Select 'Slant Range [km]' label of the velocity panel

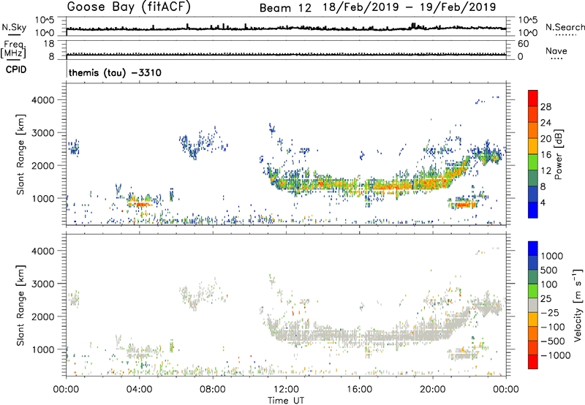coord(20,305)
